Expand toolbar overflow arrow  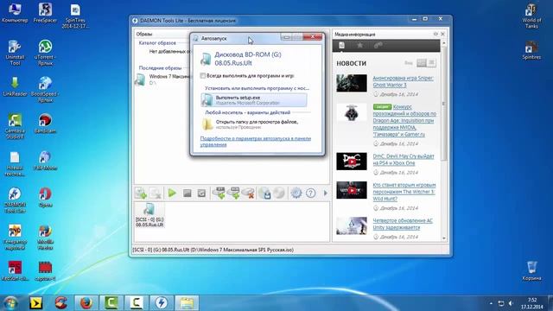click(326, 193)
